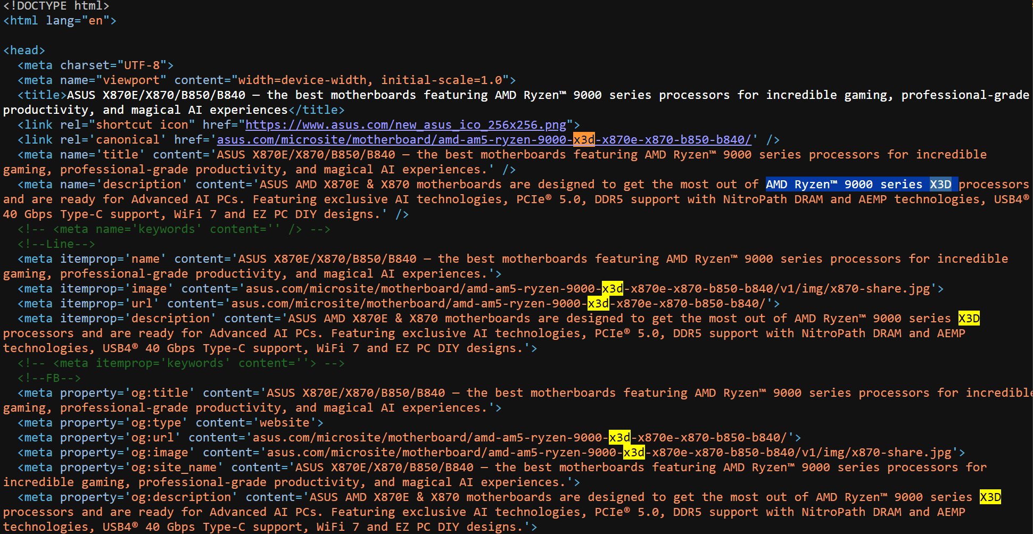Click the meta name='title' attribute
The width and height of the screenshot is (1033, 534).
(x=103, y=155)
